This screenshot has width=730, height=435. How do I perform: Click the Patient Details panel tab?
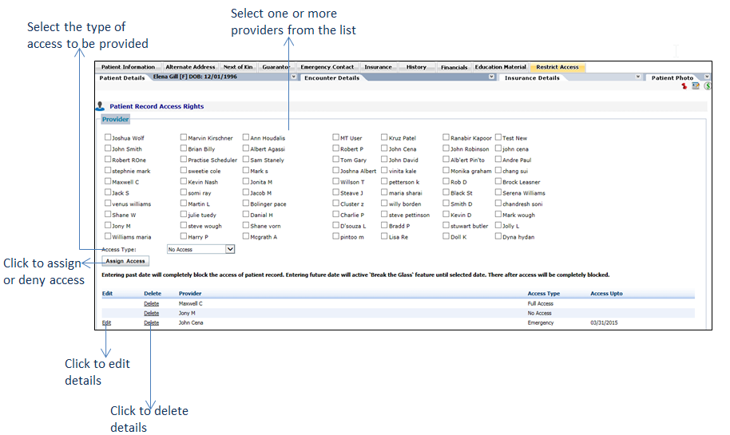tap(122, 77)
